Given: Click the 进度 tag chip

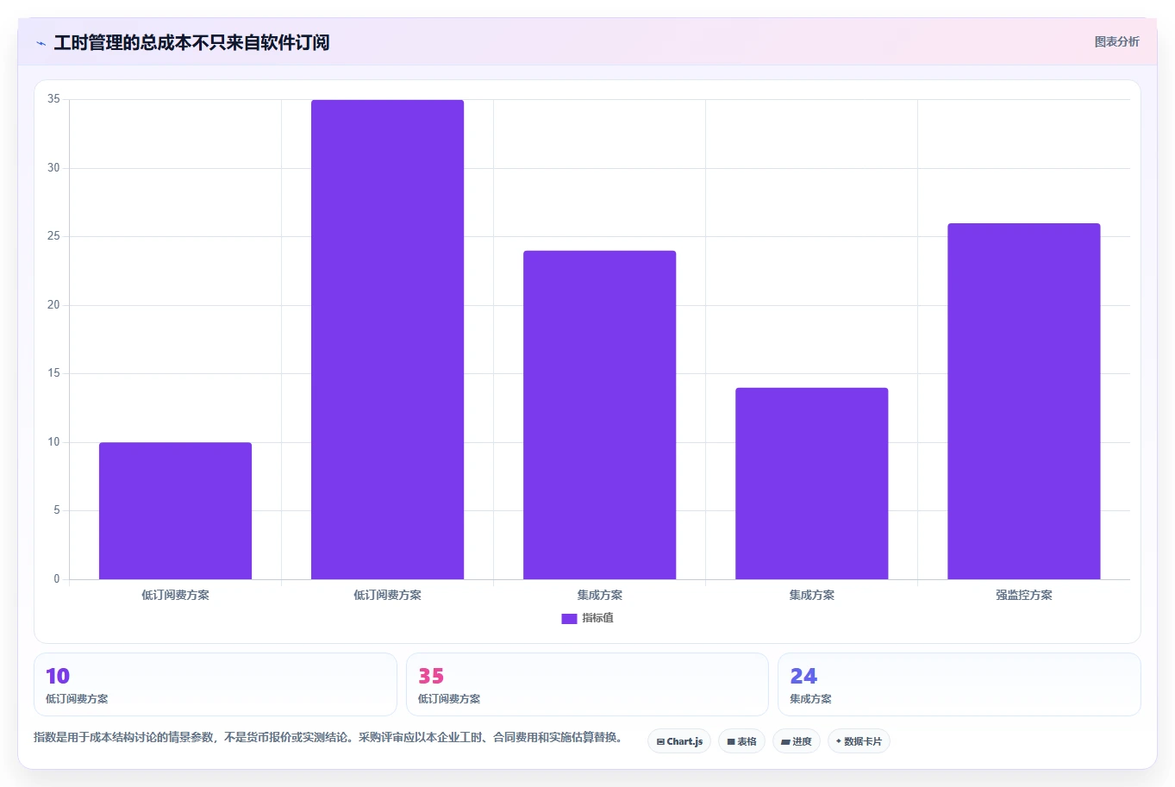Looking at the screenshot, I should 797,741.
